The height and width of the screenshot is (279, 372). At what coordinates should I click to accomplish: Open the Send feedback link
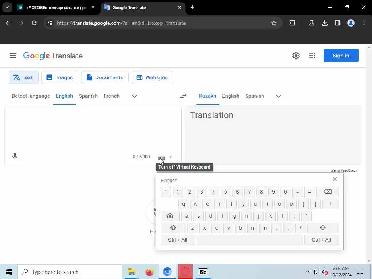pyautogui.click(x=344, y=170)
